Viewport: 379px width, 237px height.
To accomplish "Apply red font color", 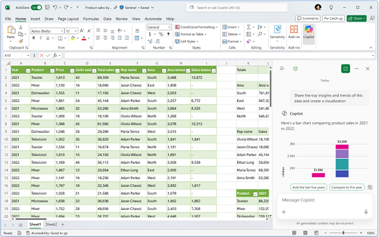I will tap(83, 38).
